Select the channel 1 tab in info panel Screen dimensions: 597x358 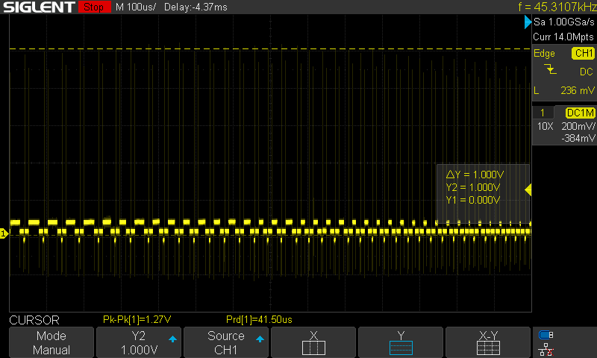pyautogui.click(x=543, y=112)
